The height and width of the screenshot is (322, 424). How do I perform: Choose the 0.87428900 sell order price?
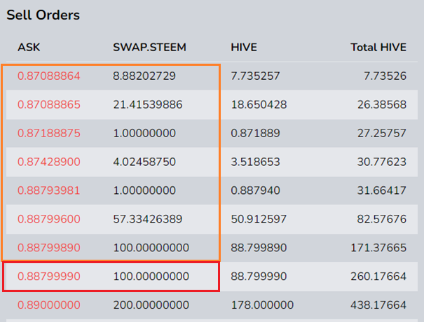click(x=49, y=162)
